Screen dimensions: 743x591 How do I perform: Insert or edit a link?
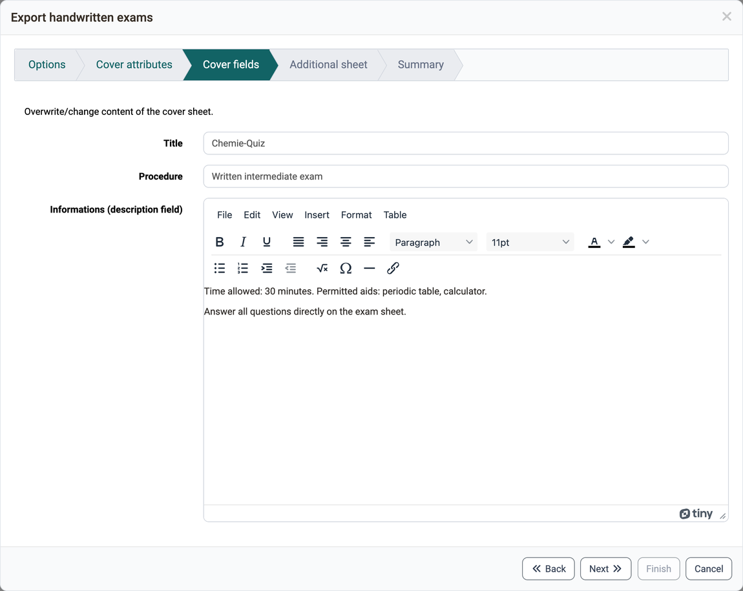(x=393, y=269)
